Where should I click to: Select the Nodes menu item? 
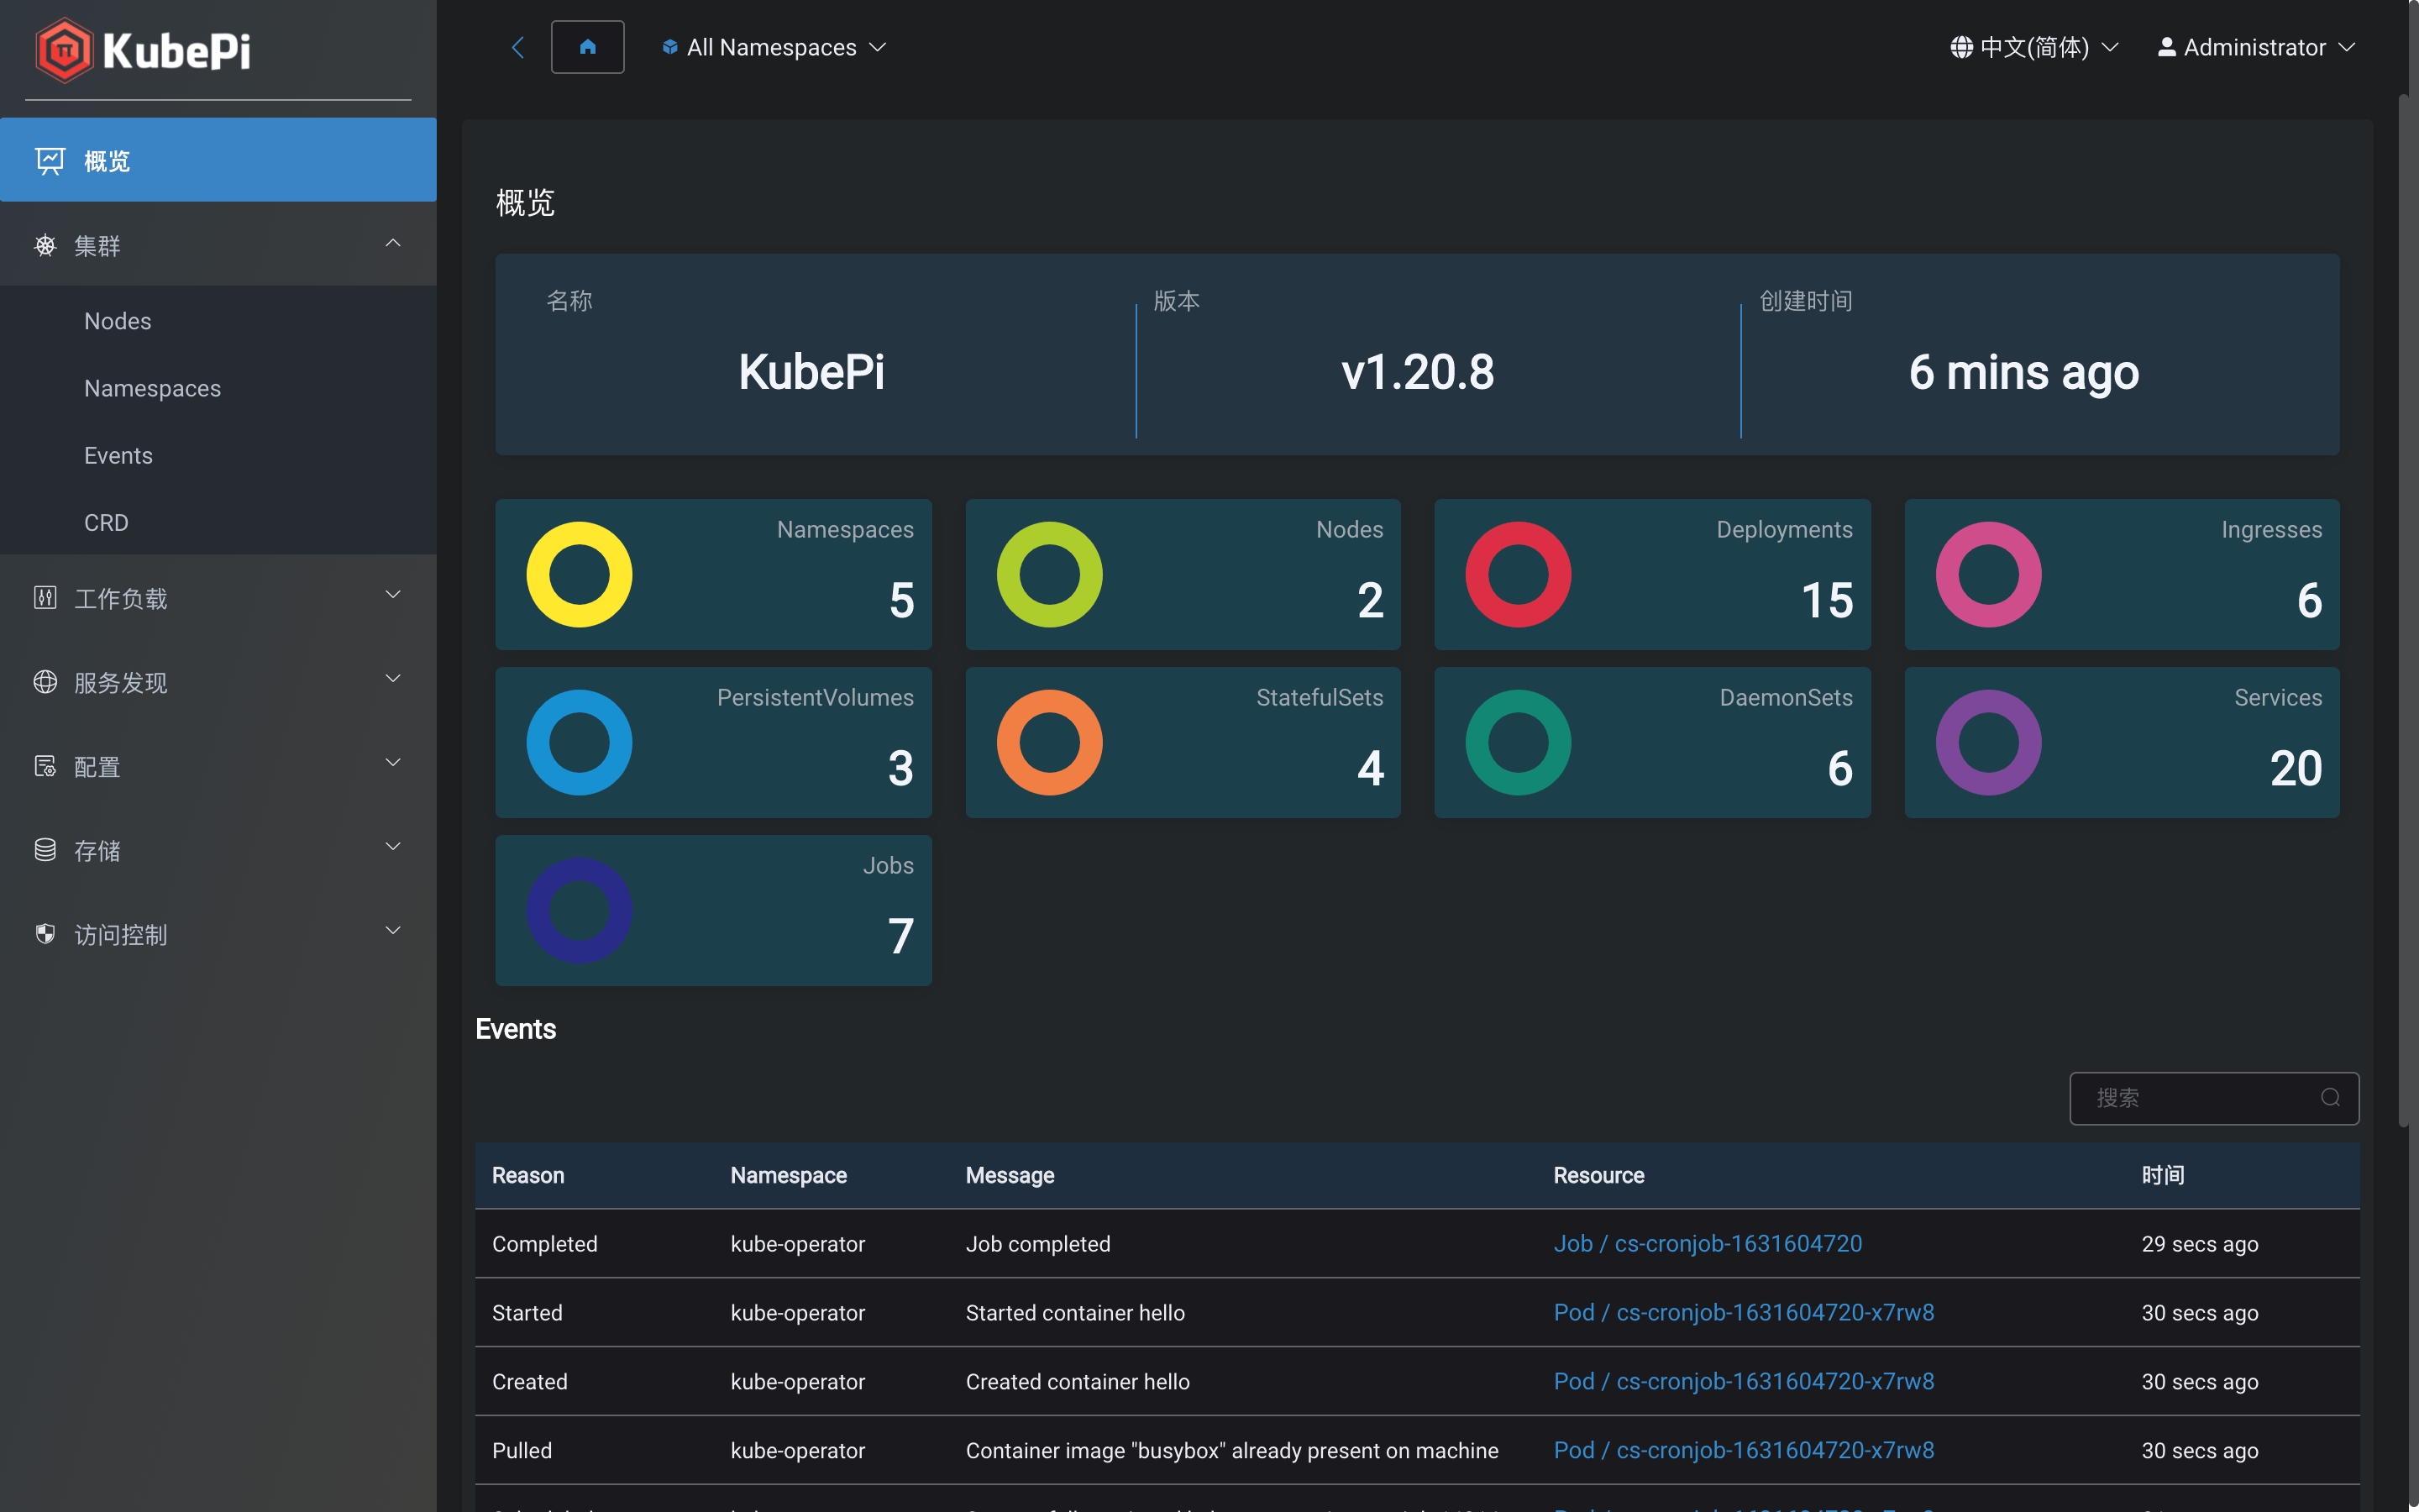point(117,321)
